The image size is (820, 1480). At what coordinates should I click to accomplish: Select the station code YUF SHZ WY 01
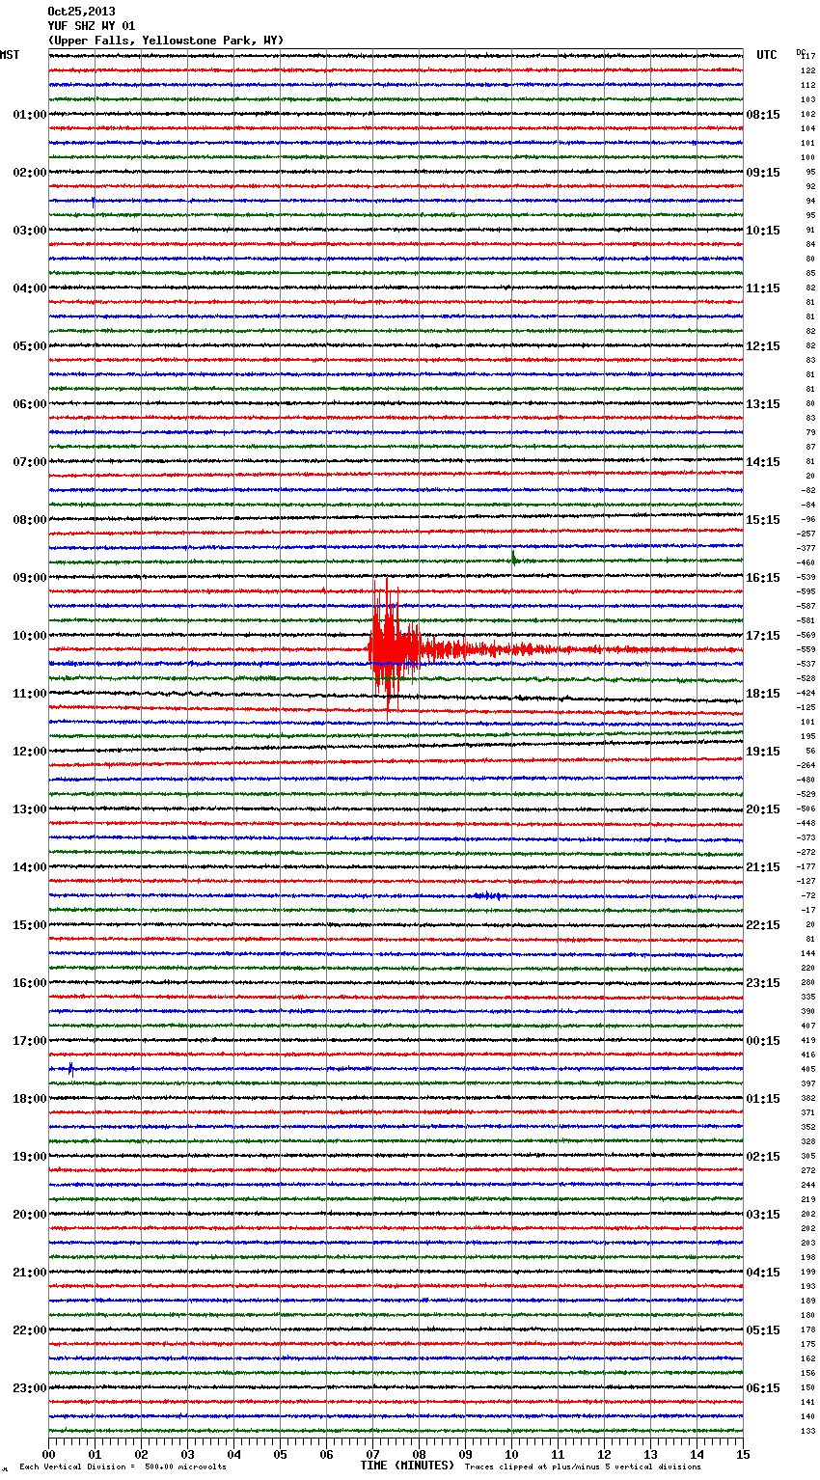click(92, 26)
